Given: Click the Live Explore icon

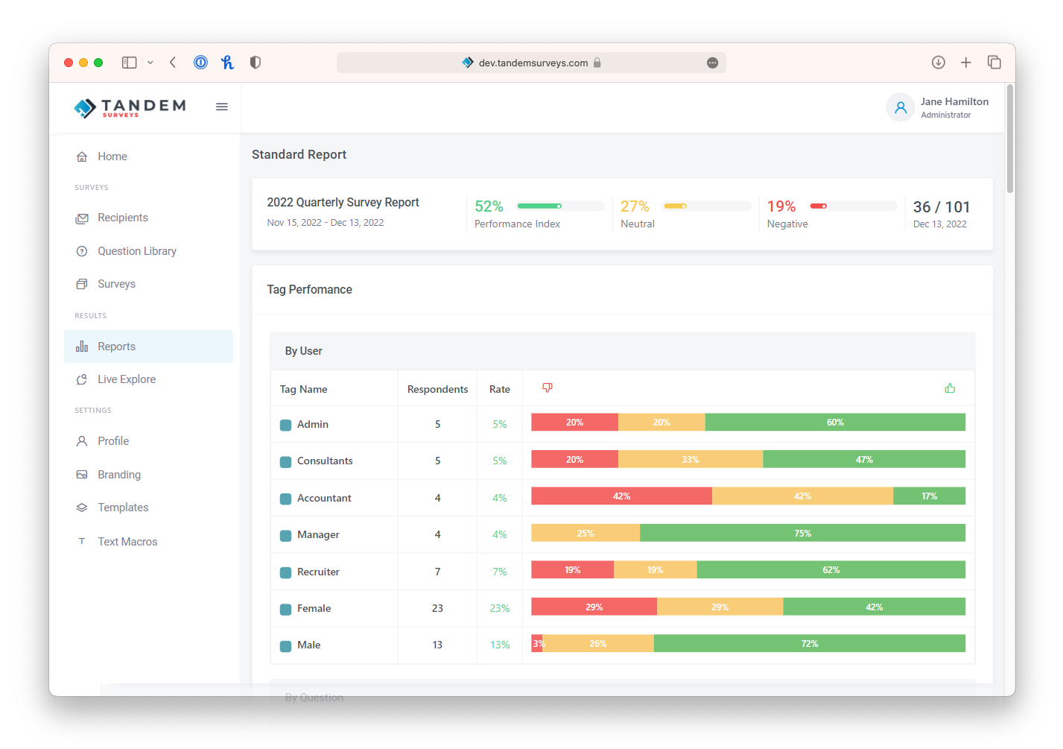Looking at the screenshot, I should [x=81, y=379].
